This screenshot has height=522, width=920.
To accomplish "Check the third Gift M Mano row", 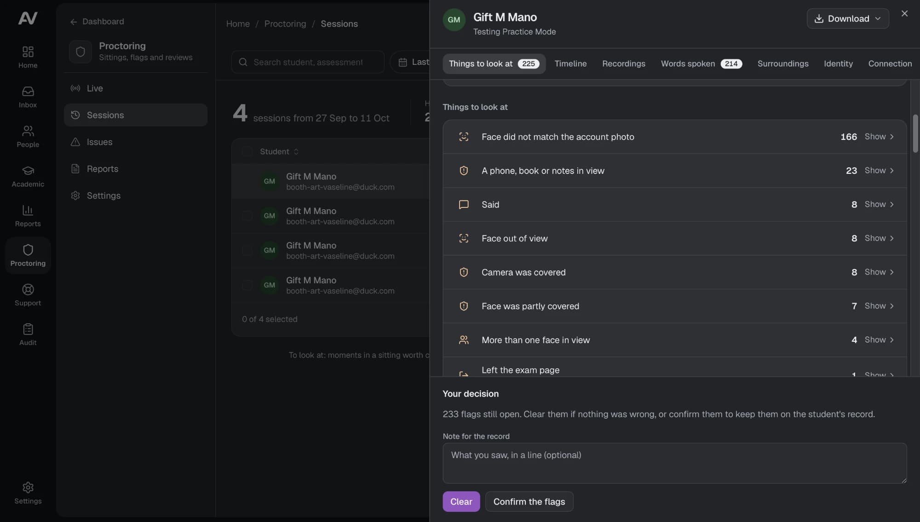I will [x=247, y=250].
